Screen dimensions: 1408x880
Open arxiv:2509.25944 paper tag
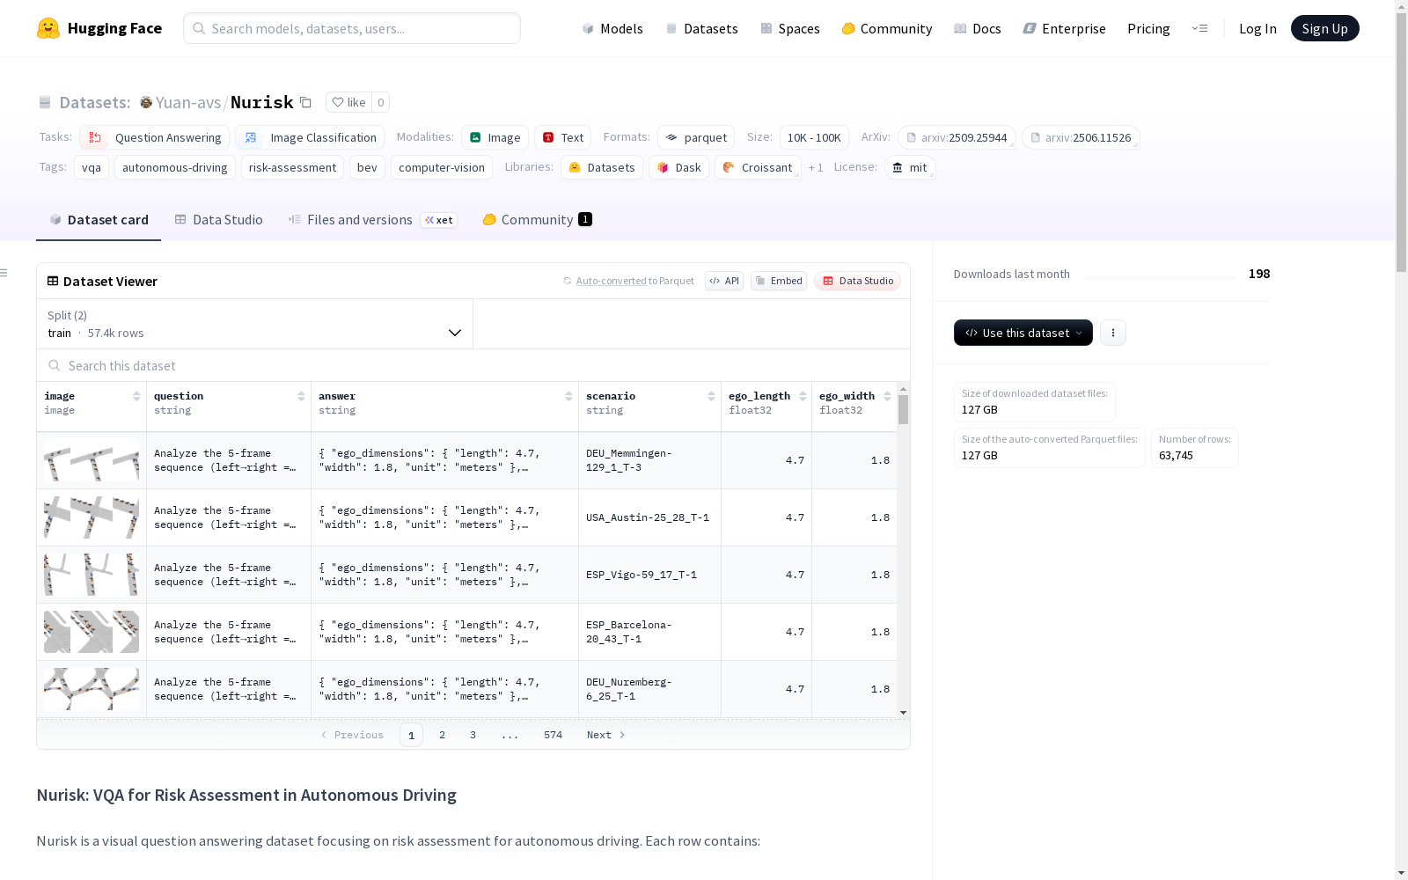[x=957, y=137]
